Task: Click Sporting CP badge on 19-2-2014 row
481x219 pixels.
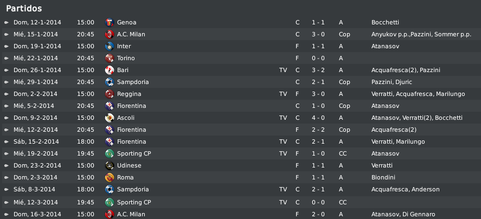Action: (110, 153)
